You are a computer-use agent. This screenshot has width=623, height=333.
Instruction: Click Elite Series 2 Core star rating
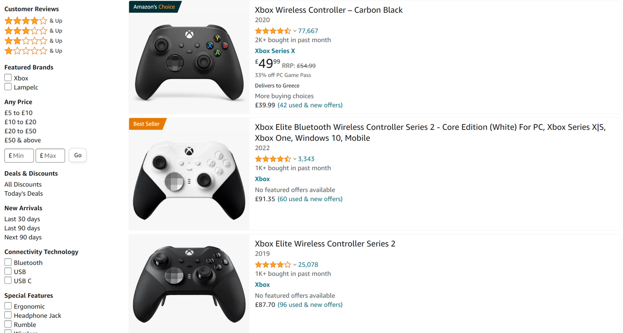(273, 159)
